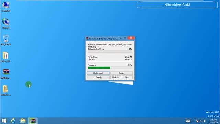
Task: Close the extraction dialog window
Action: (131, 38)
